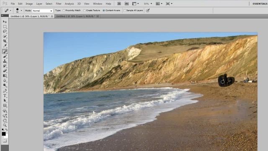Open the Edit menu
The width and height of the screenshot is (268, 151).
(20, 4)
